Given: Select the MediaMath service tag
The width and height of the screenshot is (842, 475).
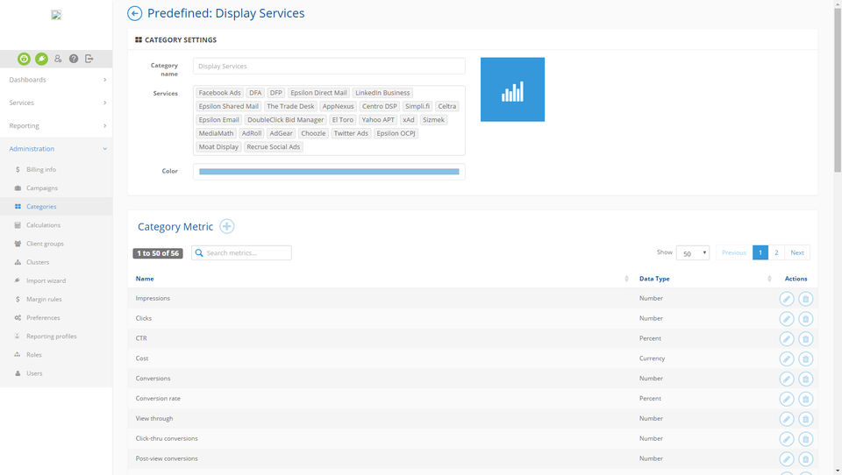Looking at the screenshot, I should [216, 133].
